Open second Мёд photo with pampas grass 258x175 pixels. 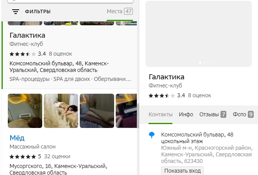click(61, 111)
